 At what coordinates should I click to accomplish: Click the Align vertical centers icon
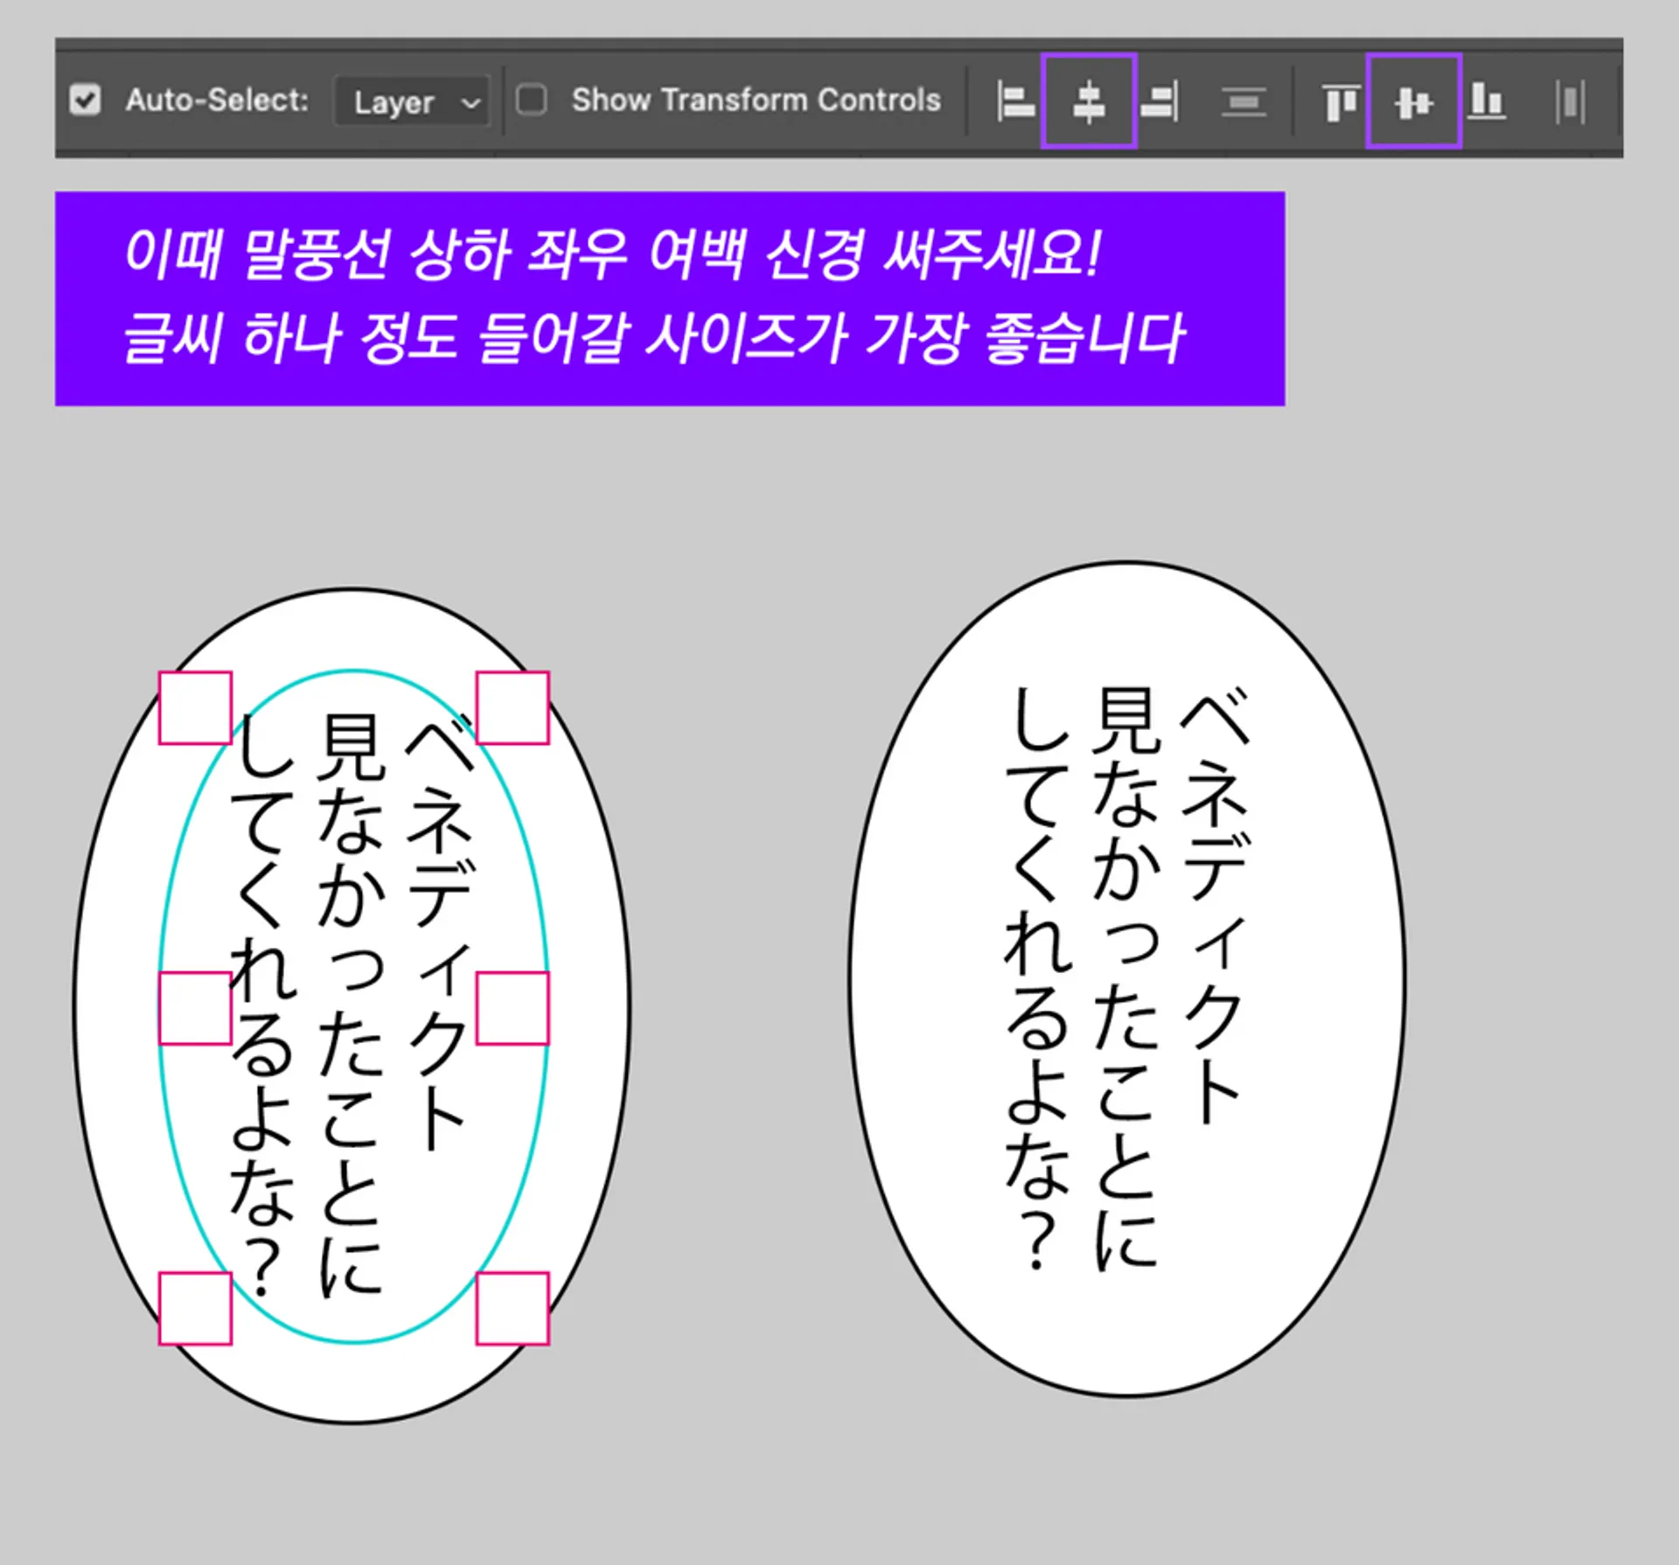[1413, 101]
